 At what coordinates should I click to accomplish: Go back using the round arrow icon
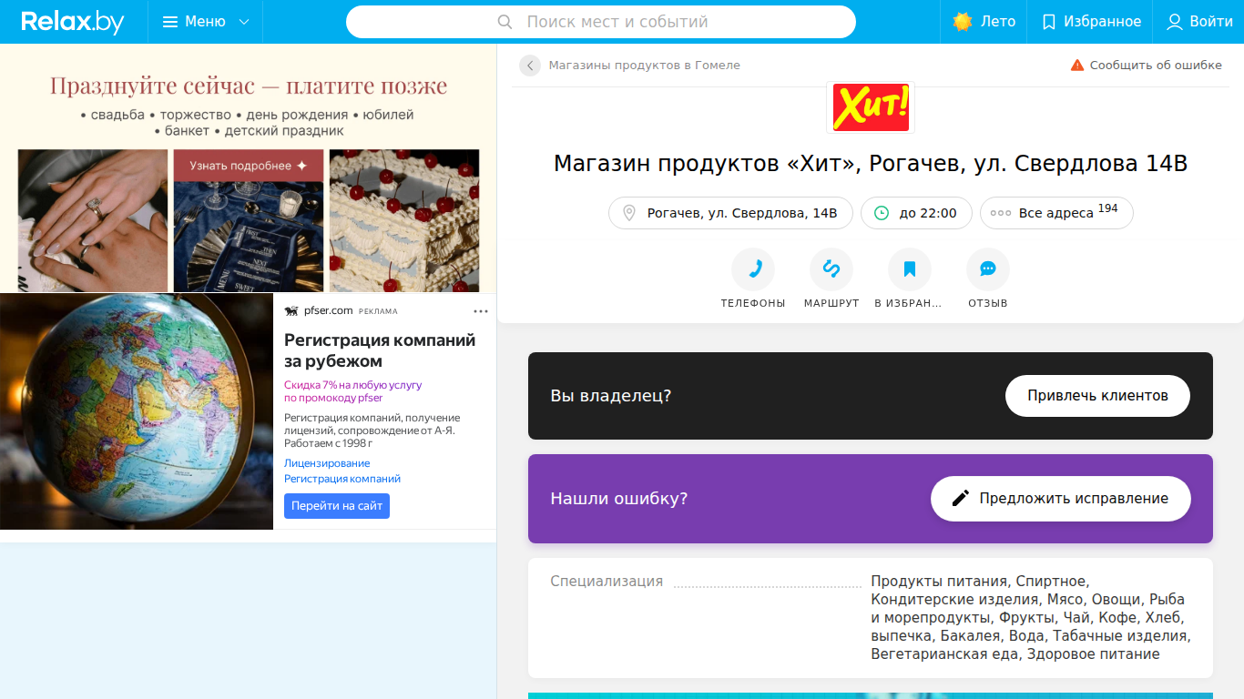tap(530, 66)
